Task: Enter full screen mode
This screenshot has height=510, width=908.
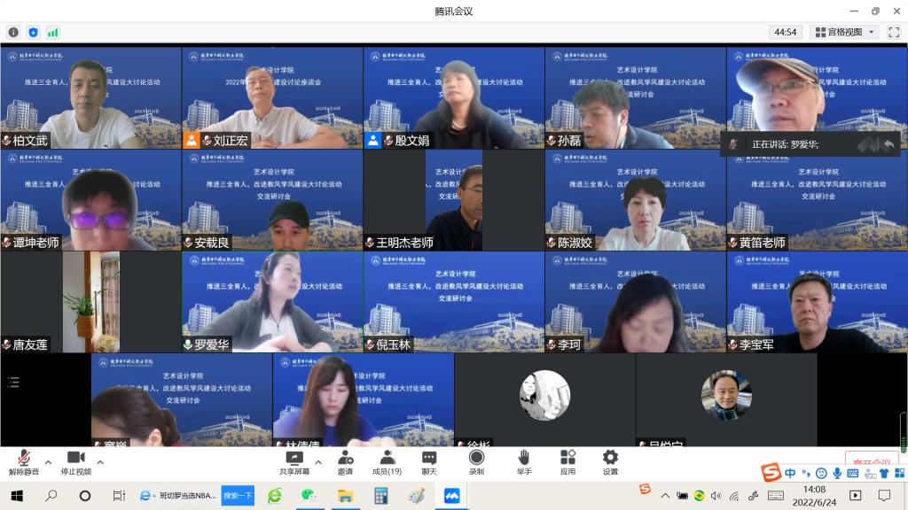Action: coord(894,32)
